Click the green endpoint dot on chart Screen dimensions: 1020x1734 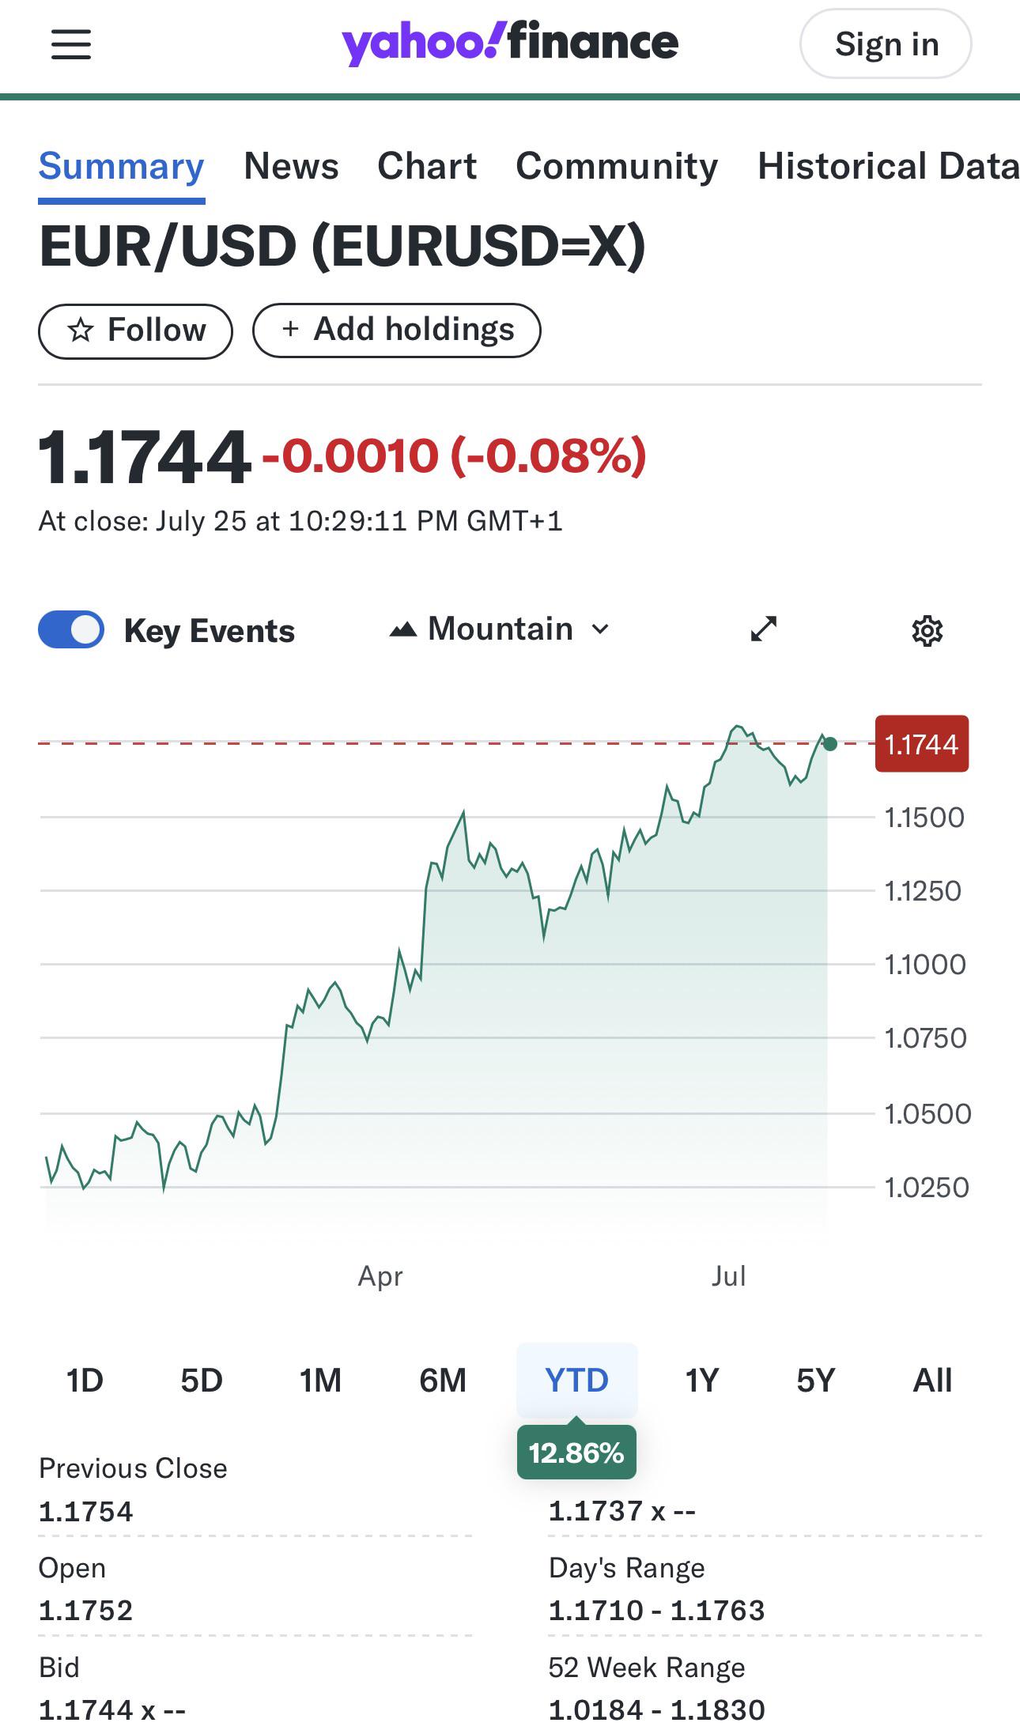pyautogui.click(x=829, y=744)
